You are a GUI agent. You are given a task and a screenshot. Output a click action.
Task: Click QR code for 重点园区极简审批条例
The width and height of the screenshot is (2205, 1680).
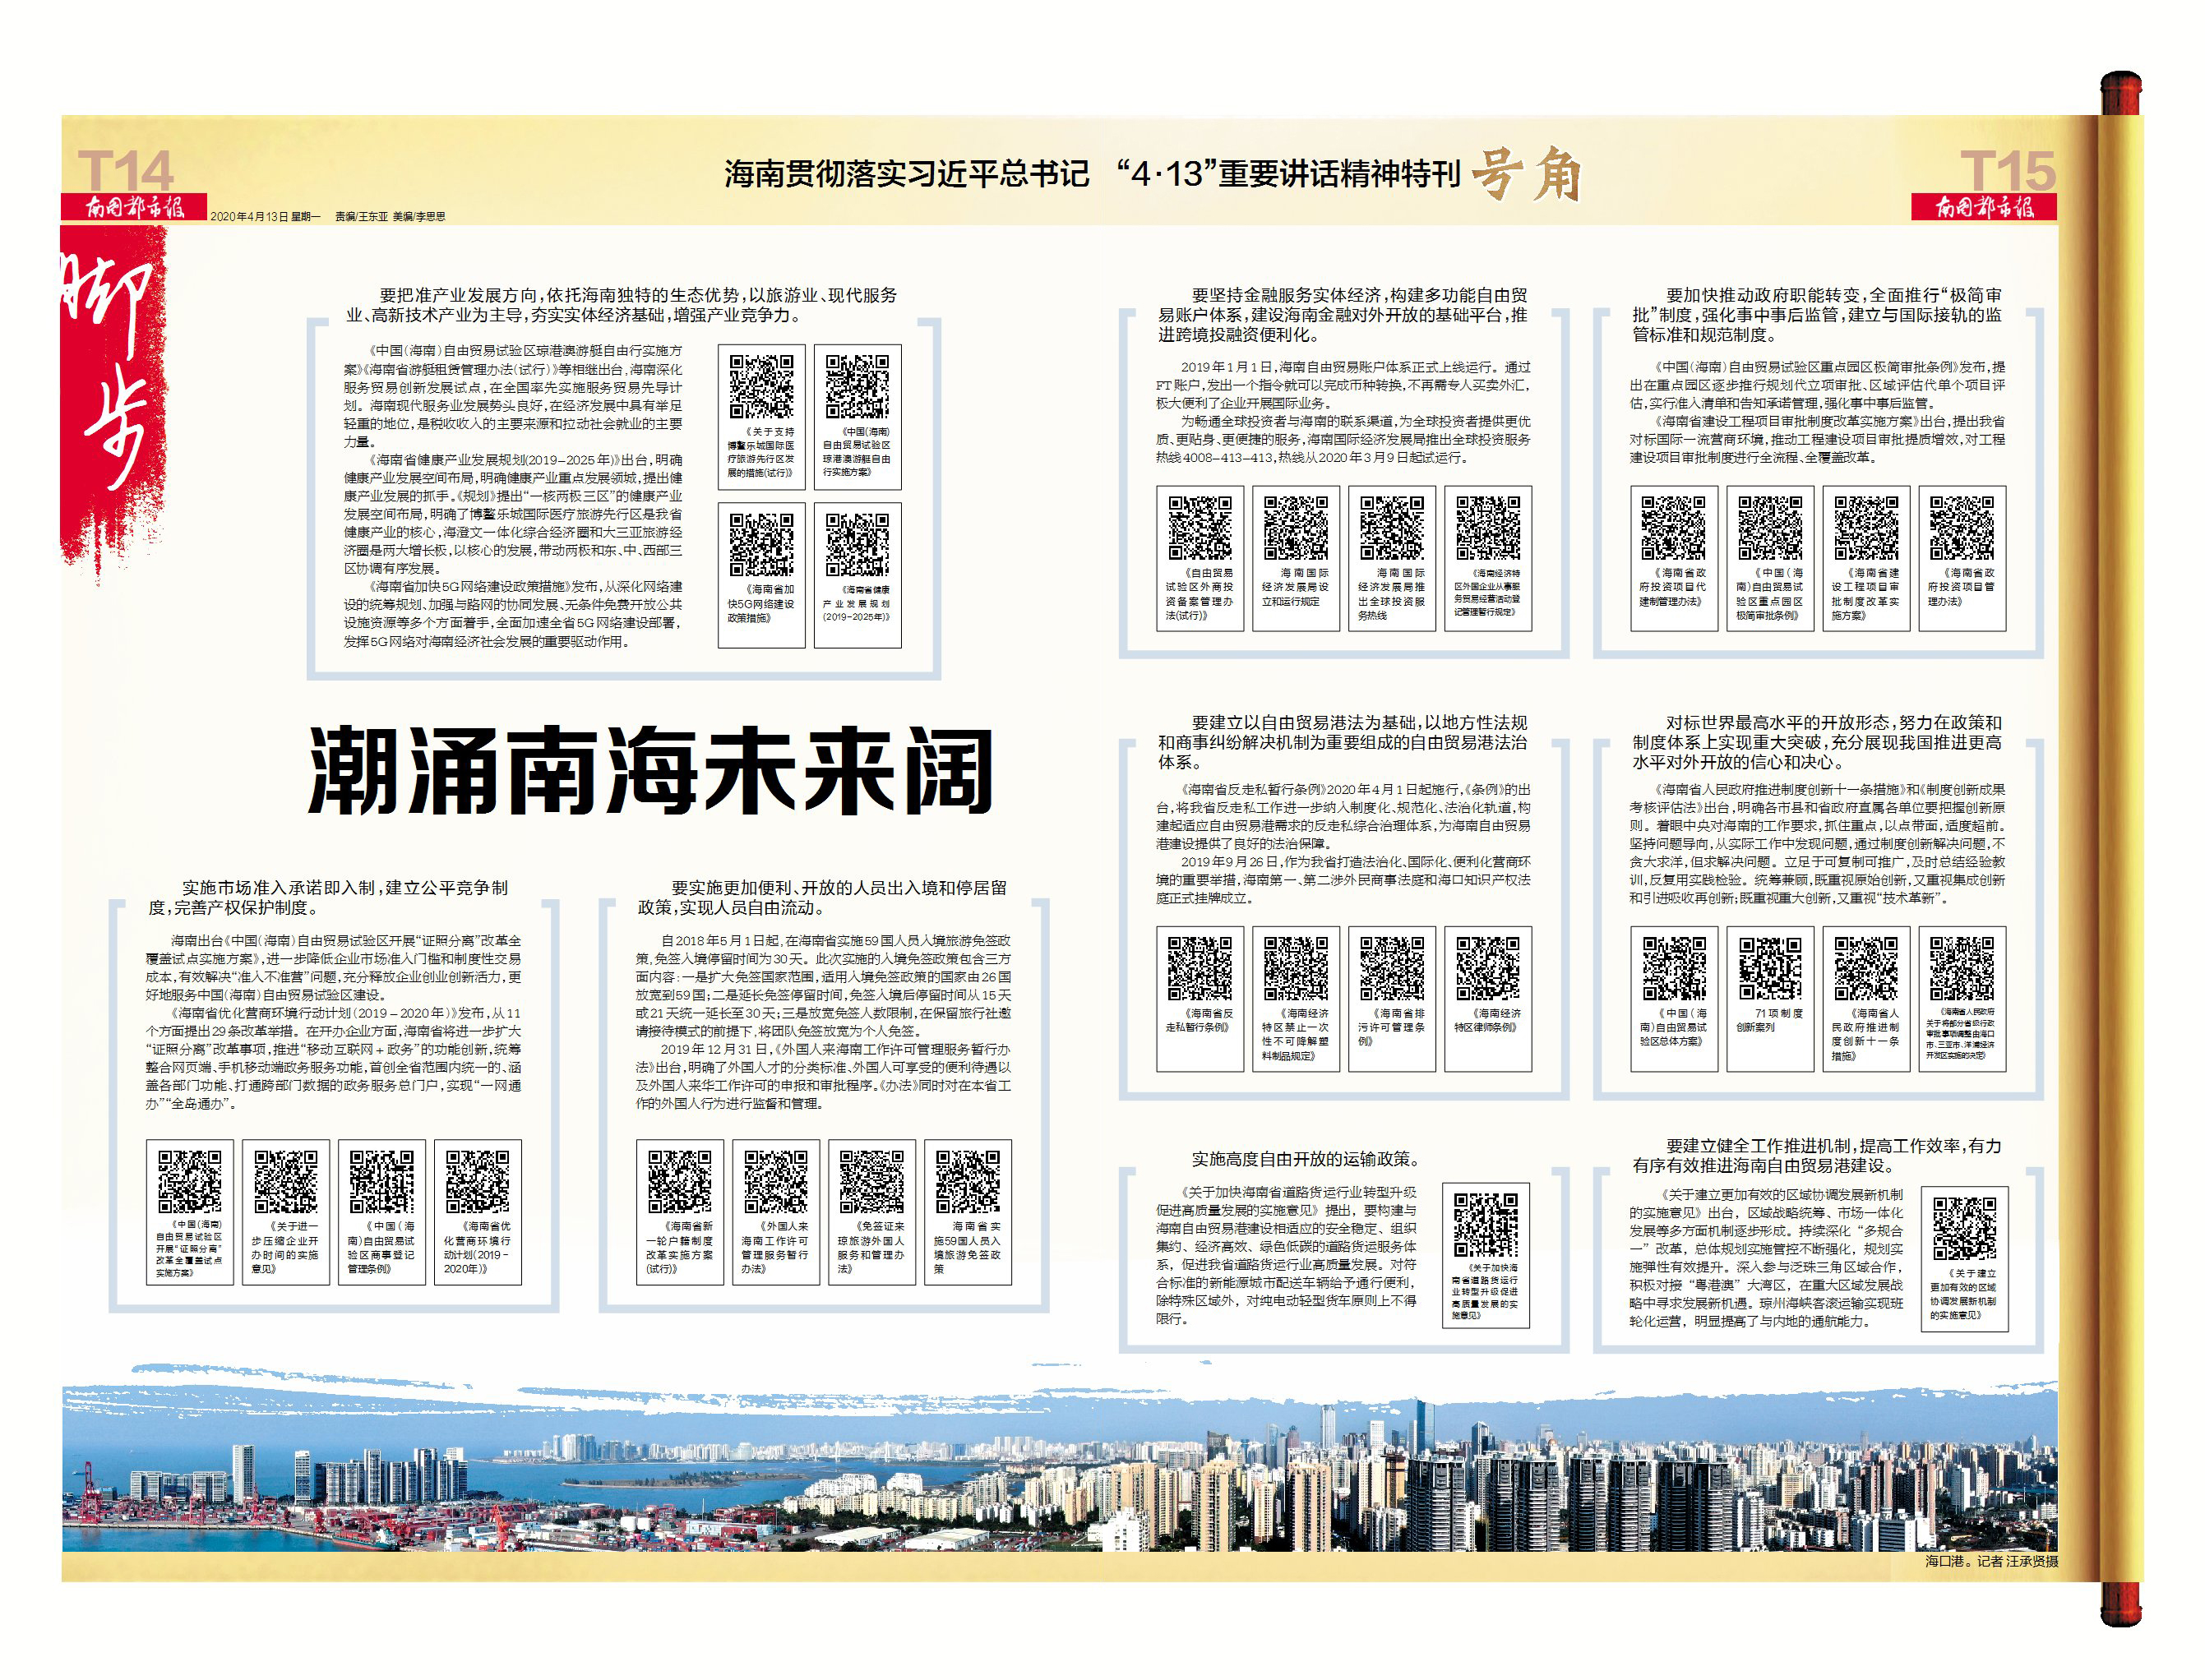click(1770, 527)
